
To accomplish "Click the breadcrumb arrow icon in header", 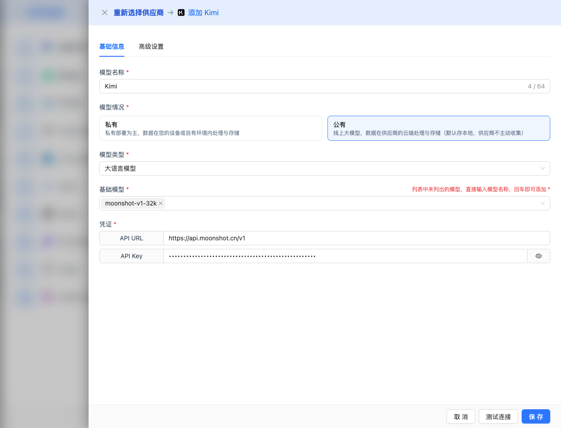I will coord(171,13).
